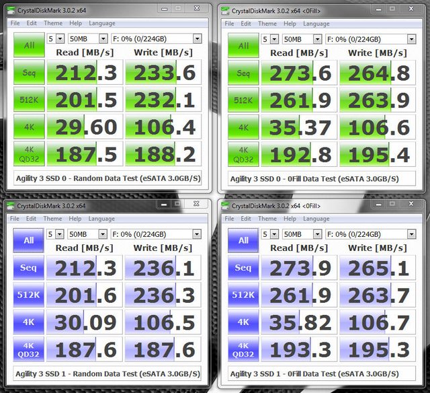Edit comment 'Agility 3 SSD 1 - Random Data Test'

click(x=107, y=373)
